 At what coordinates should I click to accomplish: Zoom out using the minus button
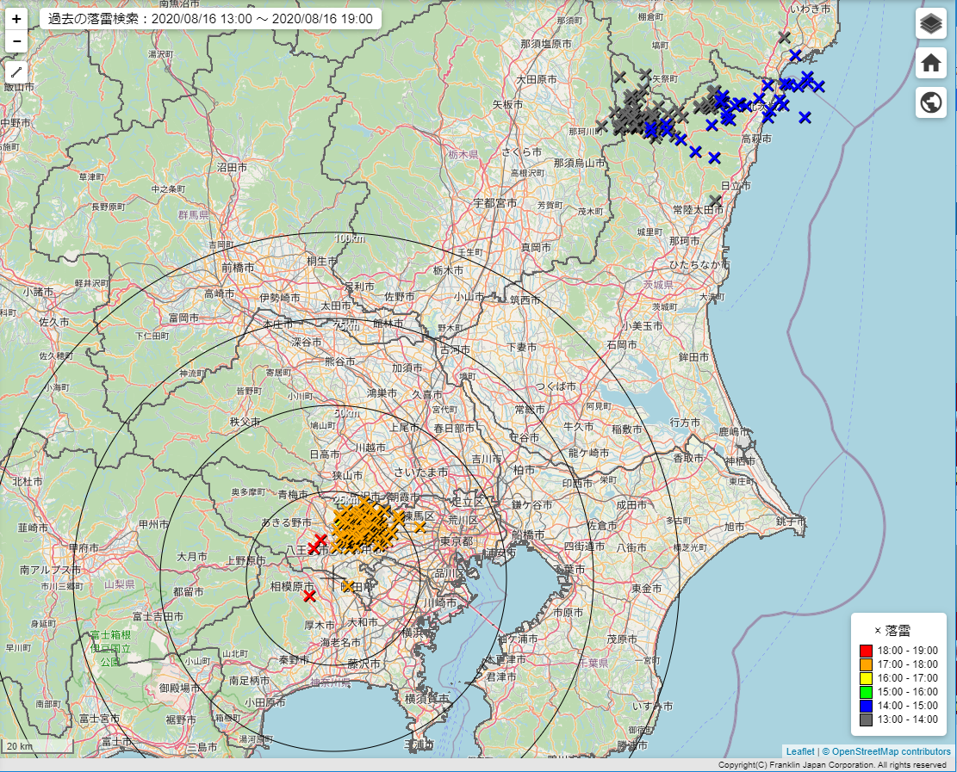pyautogui.click(x=16, y=40)
